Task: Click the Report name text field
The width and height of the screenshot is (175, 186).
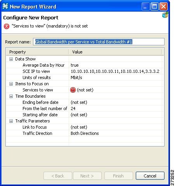Action: pos(99,42)
